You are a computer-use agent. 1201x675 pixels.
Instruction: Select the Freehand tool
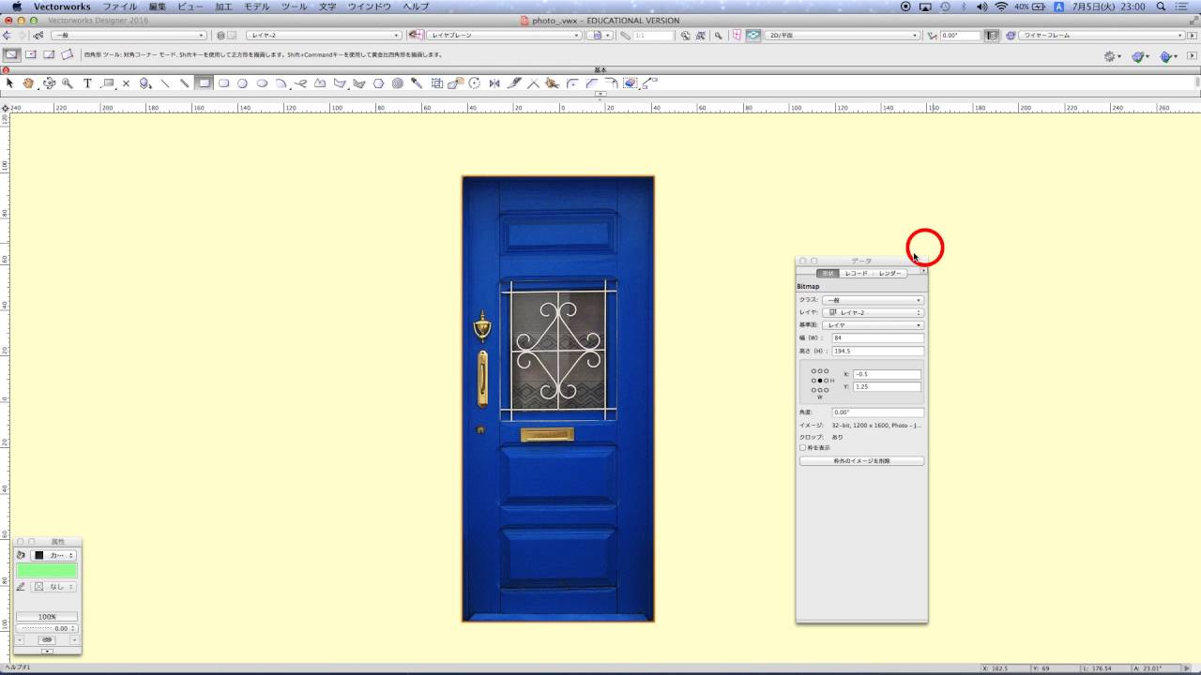[x=300, y=83]
